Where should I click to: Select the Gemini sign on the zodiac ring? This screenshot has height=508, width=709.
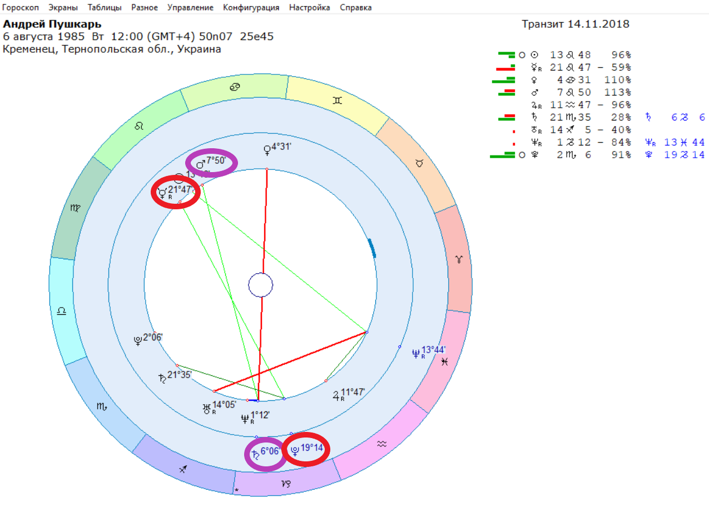click(338, 100)
